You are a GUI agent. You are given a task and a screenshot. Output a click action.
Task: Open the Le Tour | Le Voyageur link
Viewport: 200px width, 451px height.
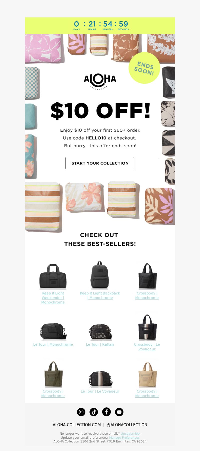click(x=100, y=391)
